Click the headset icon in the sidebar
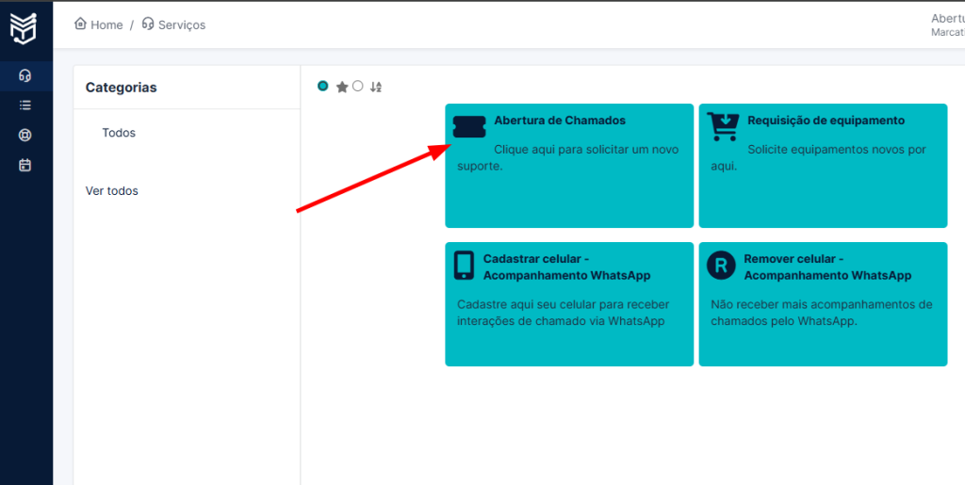Viewport: 965px width, 485px height. (25, 75)
